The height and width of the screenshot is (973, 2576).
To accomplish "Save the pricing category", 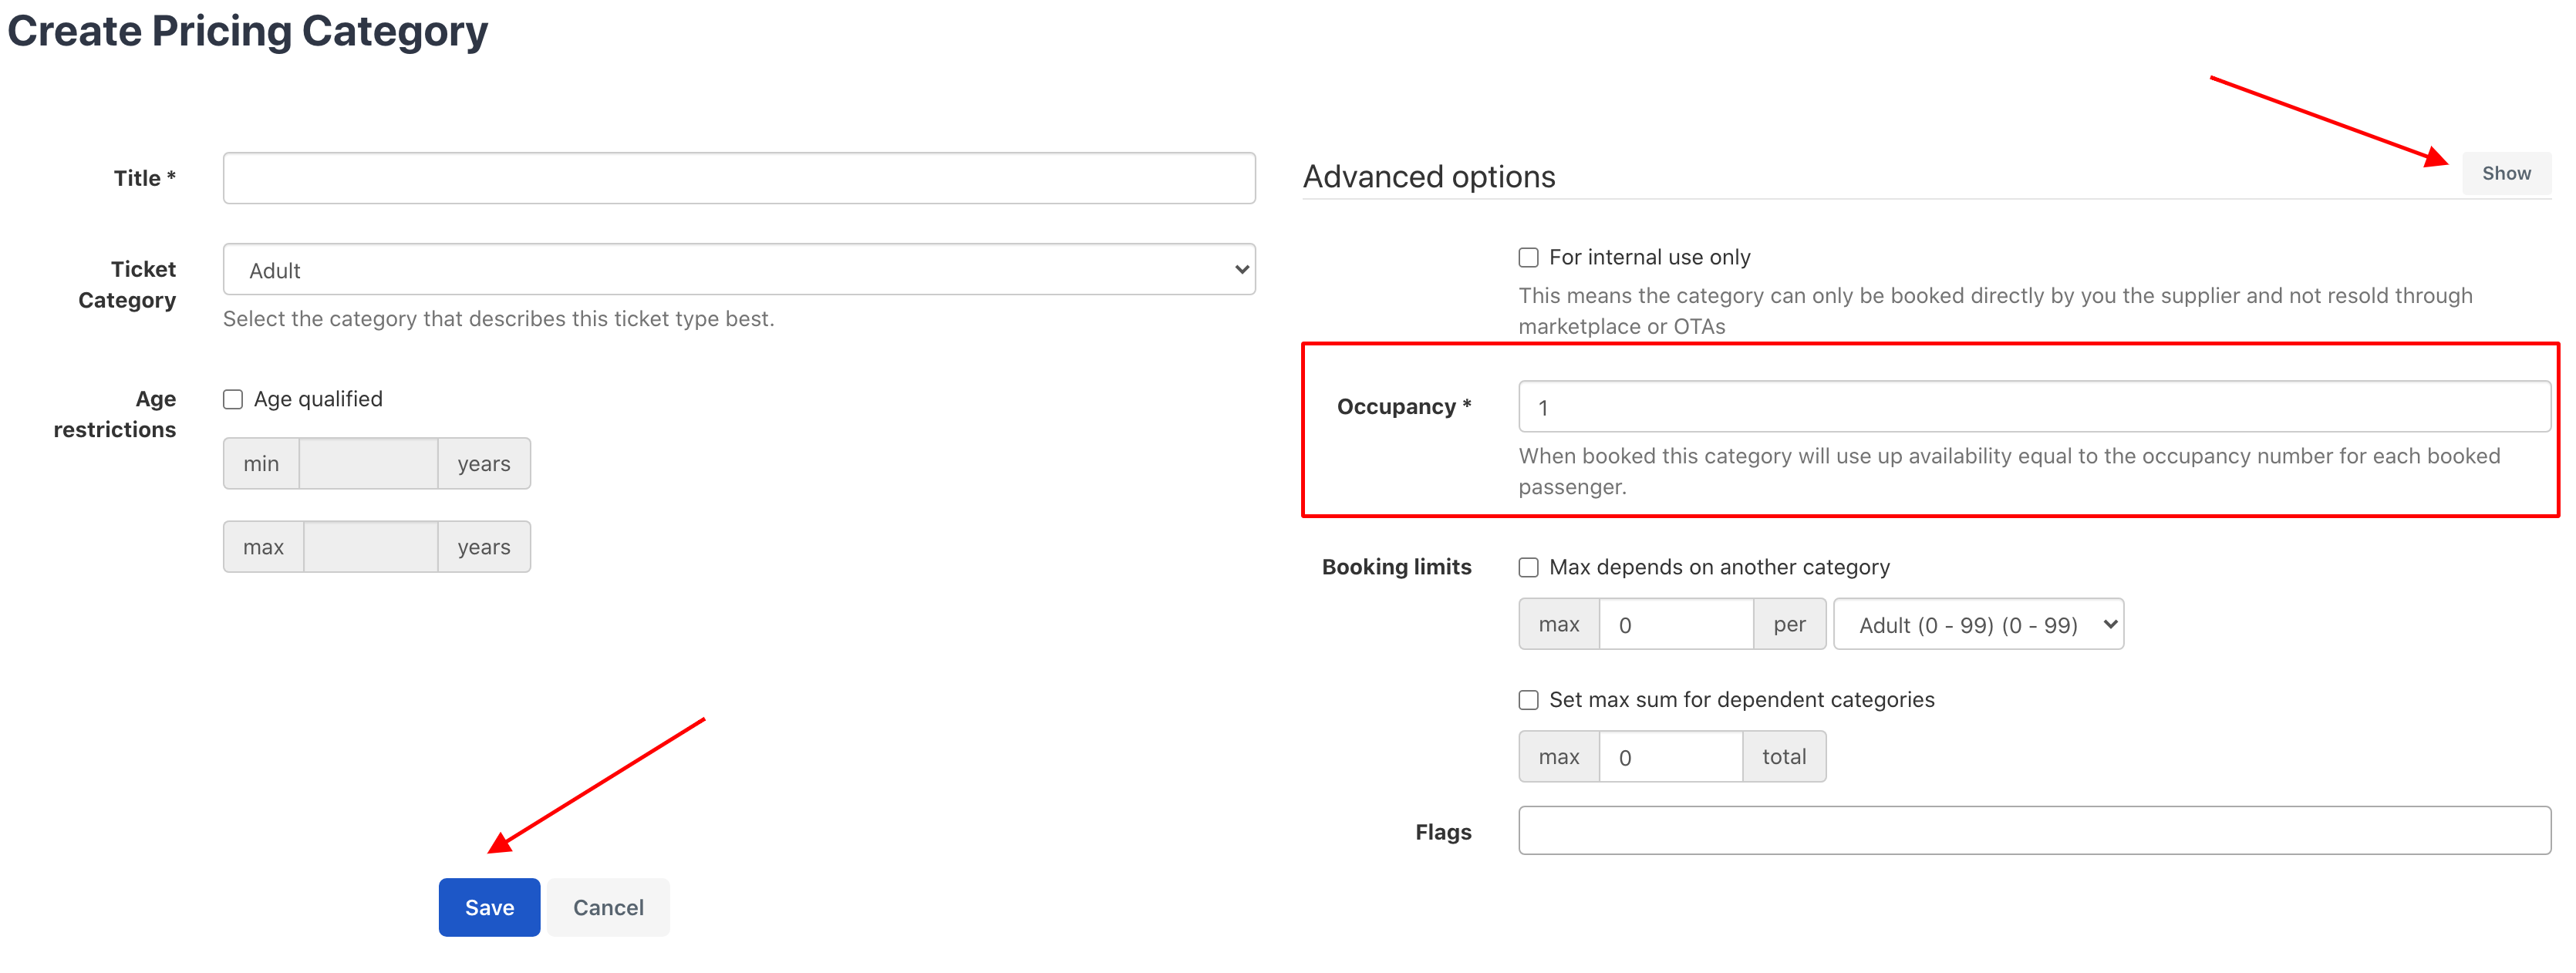I will (489, 907).
